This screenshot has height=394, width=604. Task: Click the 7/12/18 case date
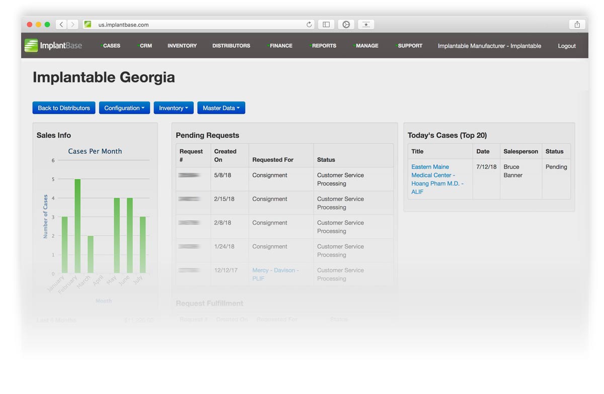point(486,167)
